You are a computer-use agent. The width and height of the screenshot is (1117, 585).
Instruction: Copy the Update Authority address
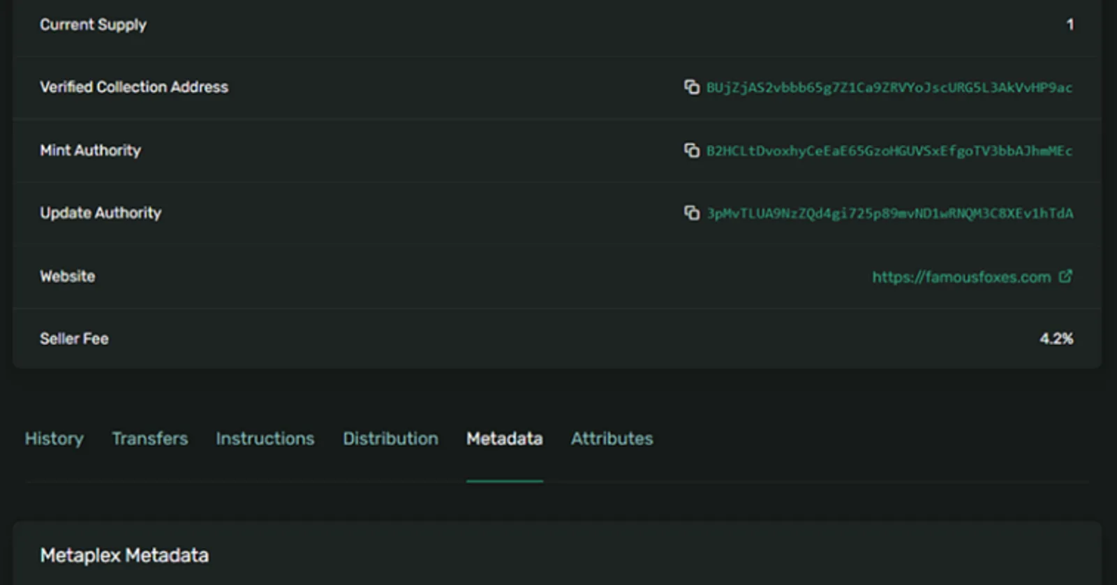coord(691,213)
